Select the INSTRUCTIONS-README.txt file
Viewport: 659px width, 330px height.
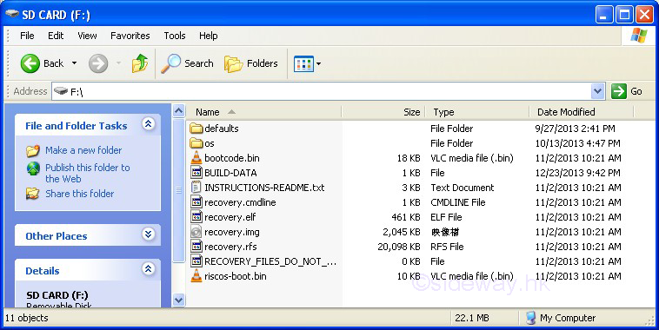[x=264, y=188]
